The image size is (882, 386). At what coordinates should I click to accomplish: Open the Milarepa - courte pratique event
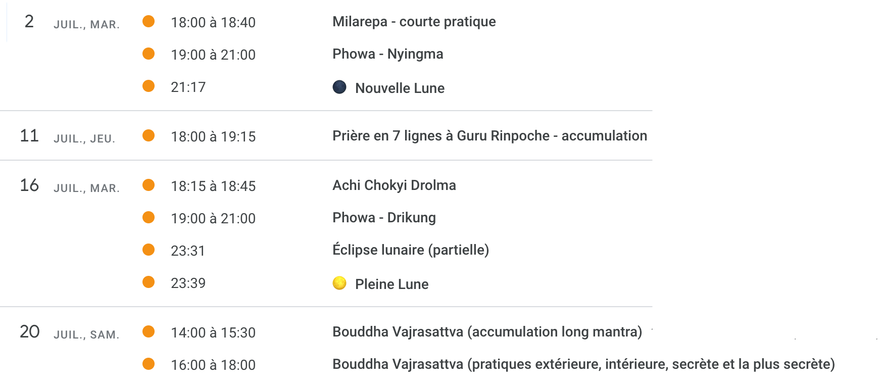tap(414, 22)
